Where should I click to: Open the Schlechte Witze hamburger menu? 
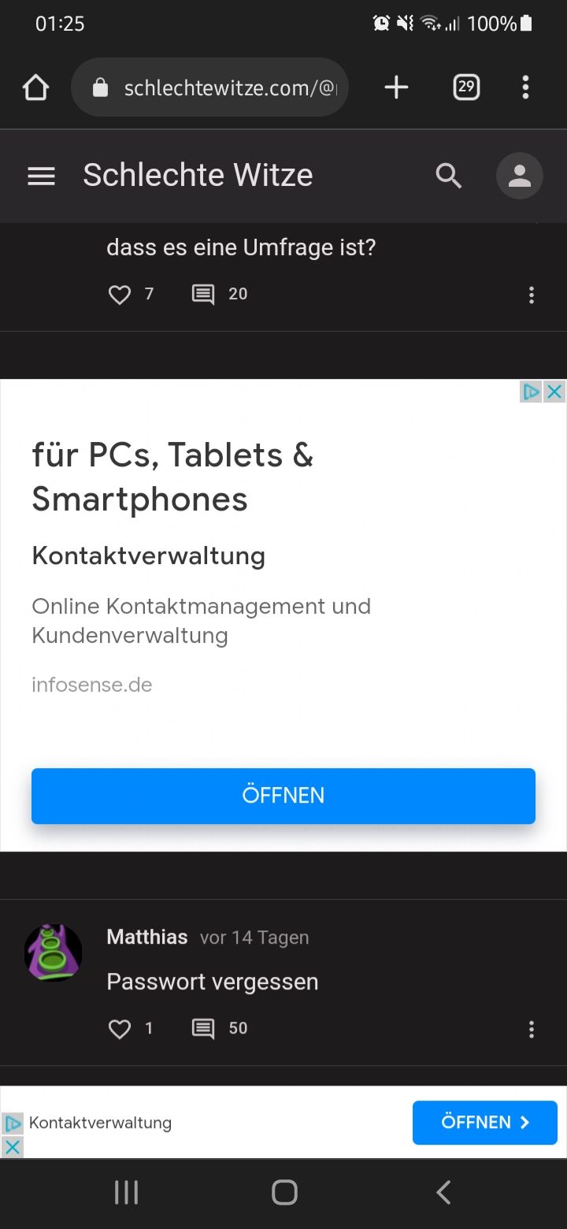point(41,176)
